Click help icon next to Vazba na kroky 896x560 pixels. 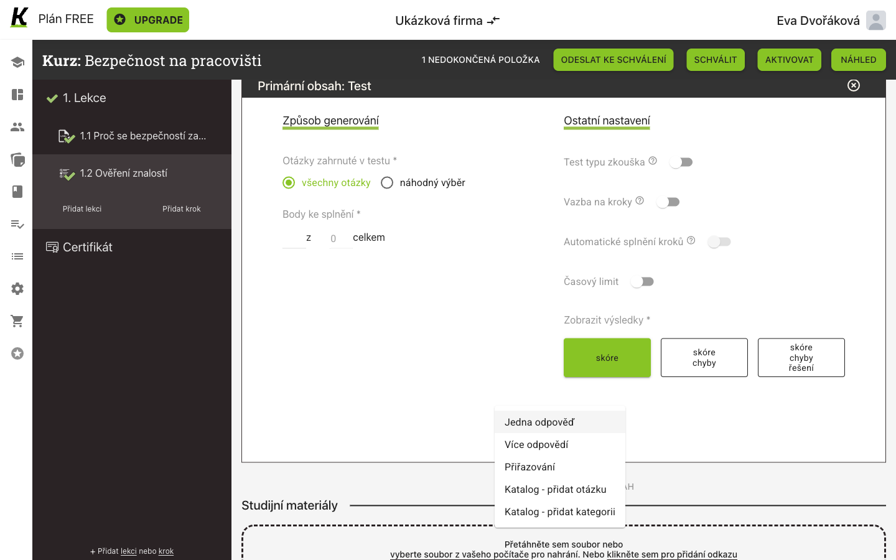[640, 200]
